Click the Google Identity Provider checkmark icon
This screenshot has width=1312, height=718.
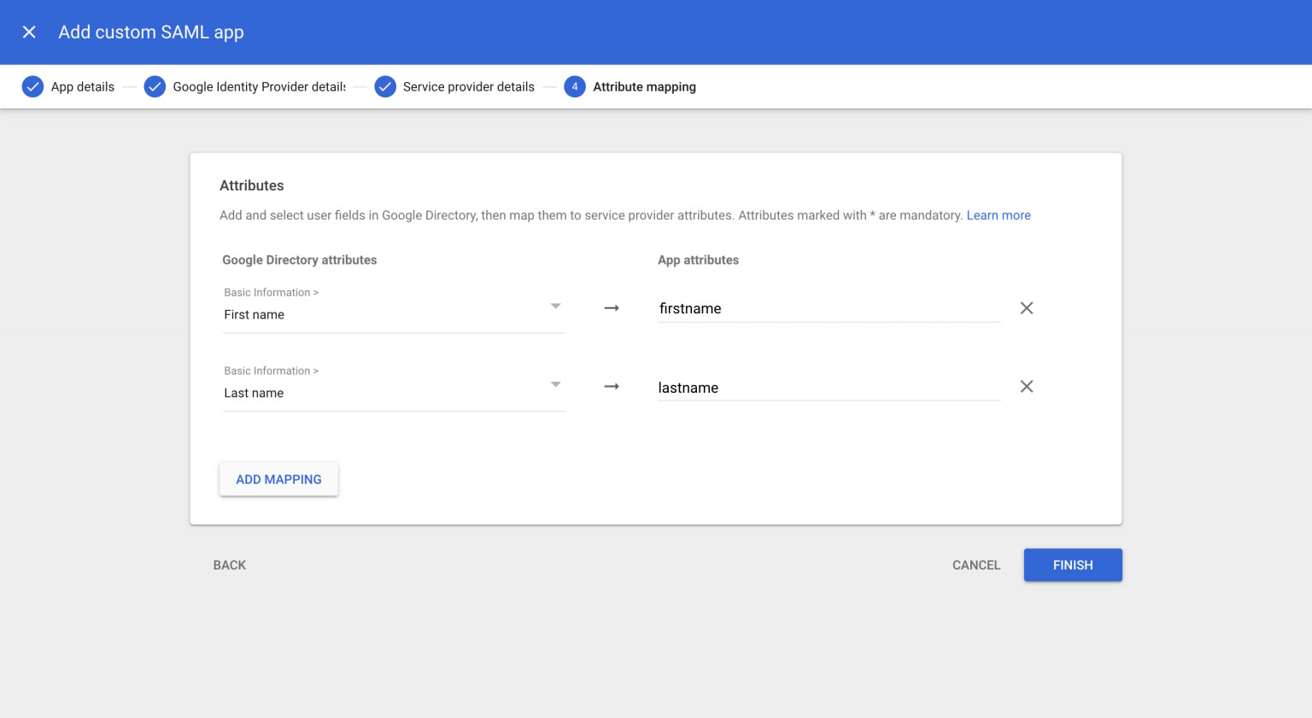click(x=155, y=87)
